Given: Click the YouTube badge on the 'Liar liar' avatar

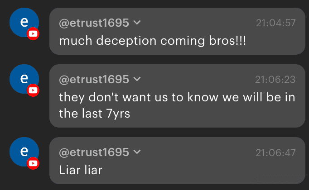Looking at the screenshot, I should (33, 163).
